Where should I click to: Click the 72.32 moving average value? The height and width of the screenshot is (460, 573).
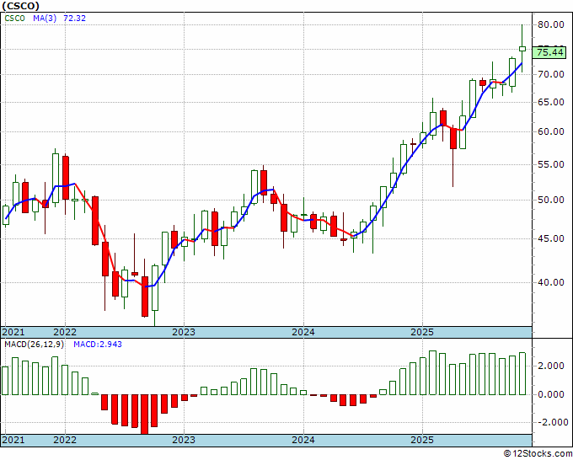pos(74,19)
